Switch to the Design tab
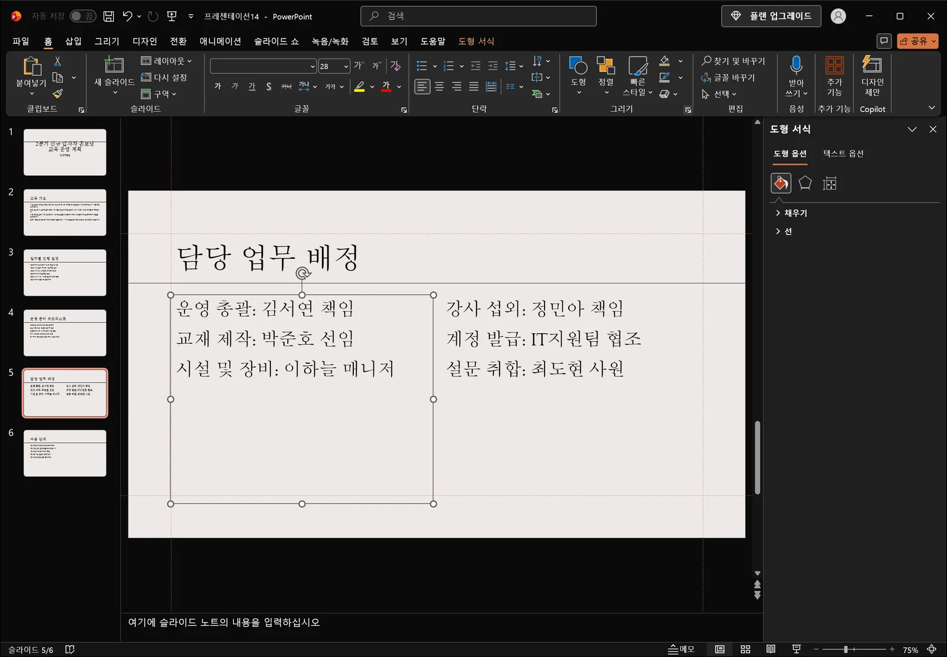 [145, 41]
